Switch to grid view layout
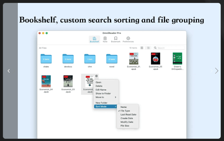This screenshot has height=141, width=224. point(142,48)
